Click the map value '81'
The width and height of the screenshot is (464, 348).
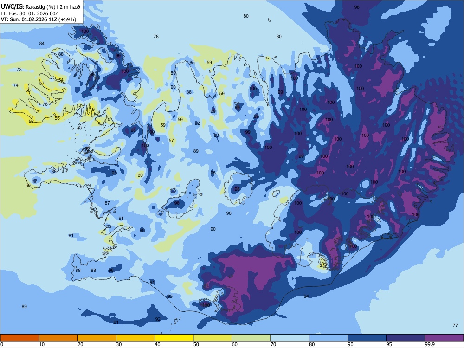[71, 236]
